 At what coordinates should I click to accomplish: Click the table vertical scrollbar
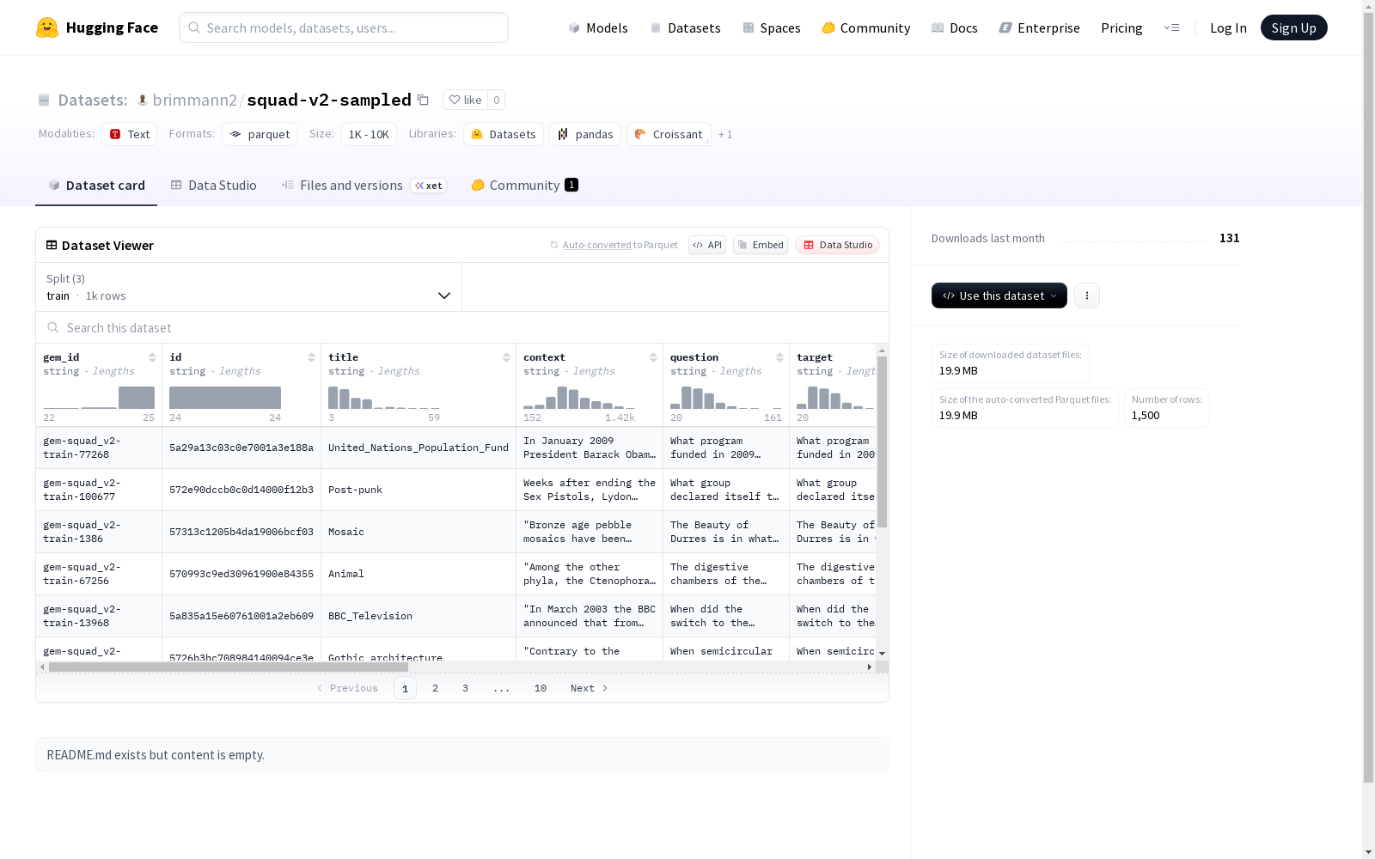882,442
